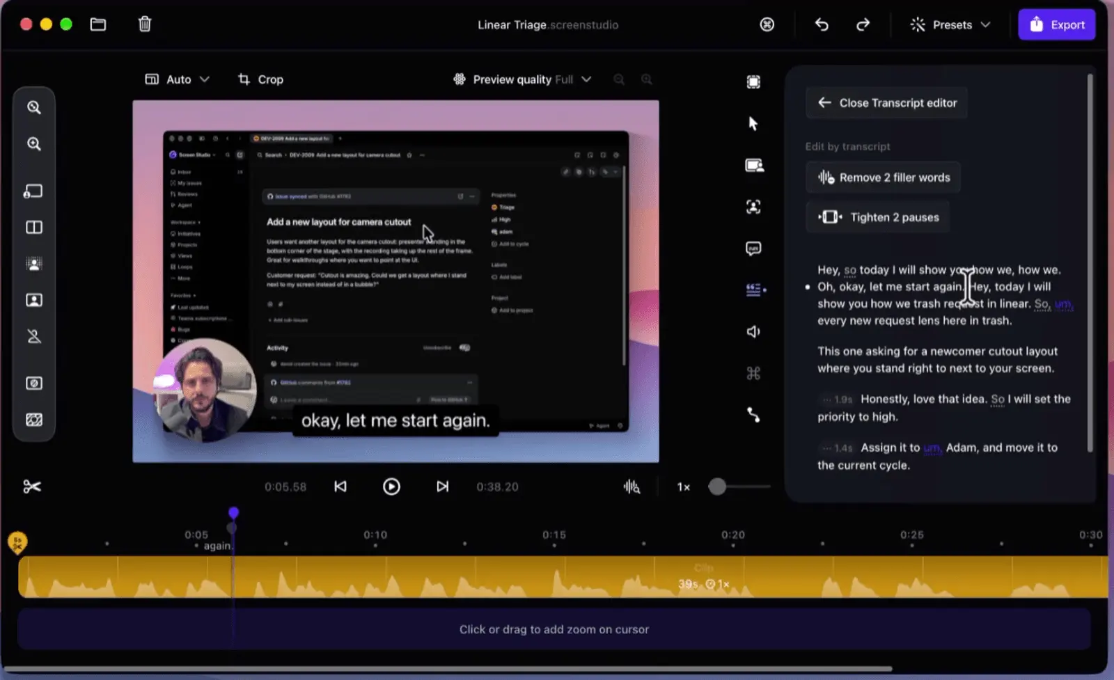Image resolution: width=1114 pixels, height=680 pixels.
Task: Click the 1.4s pause marker in transcript
Action: point(837,448)
